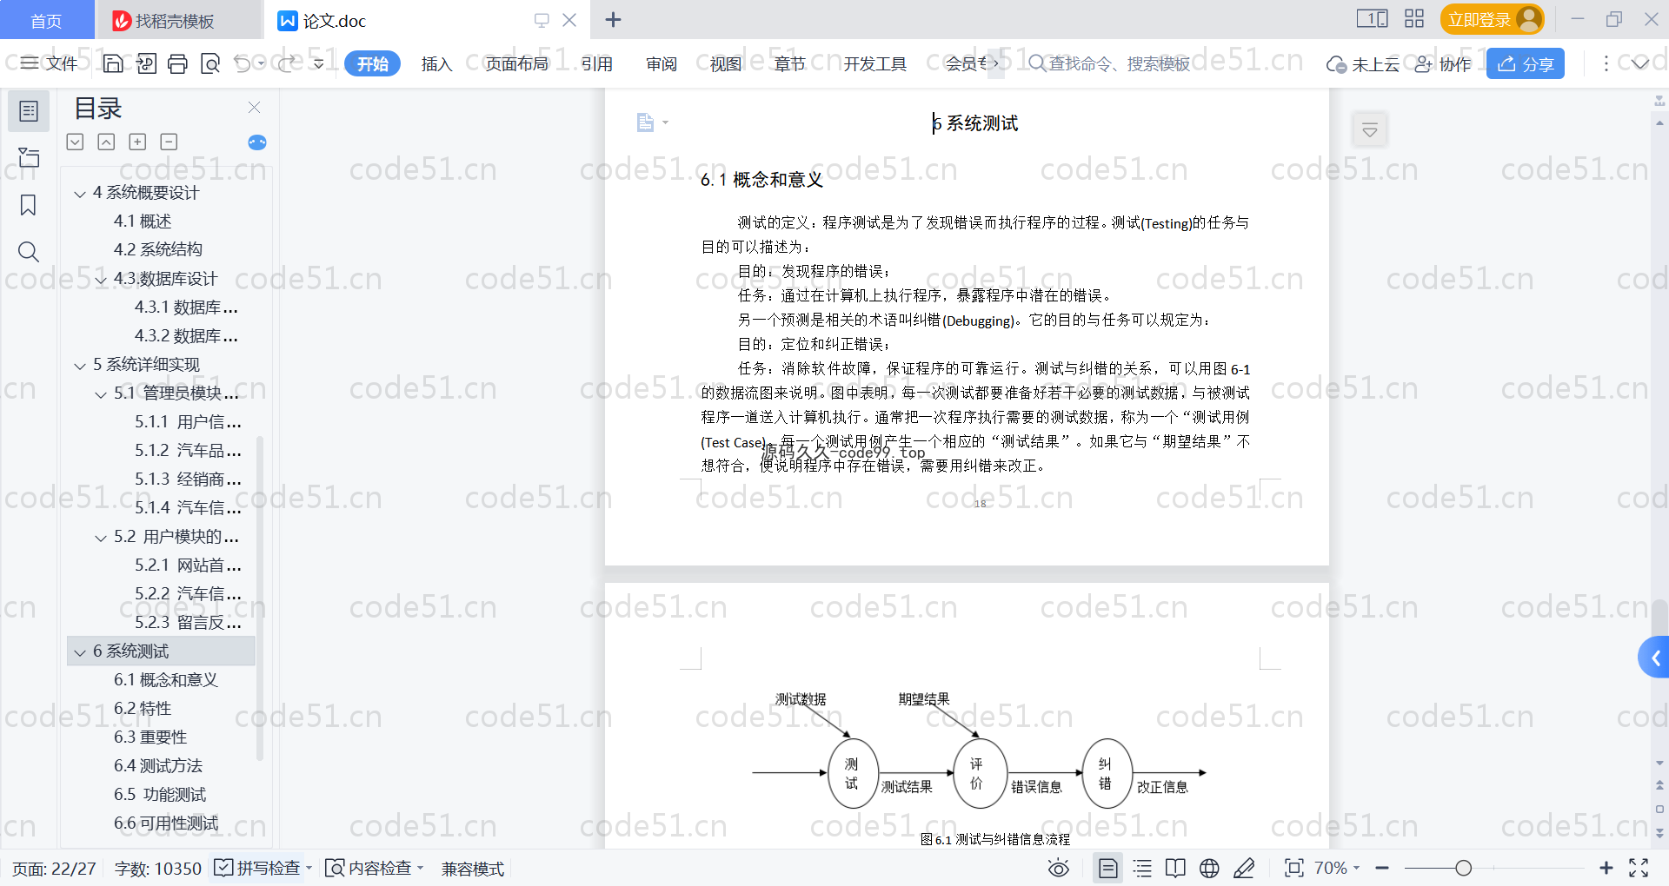Open a new tab with plus
Viewport: 1669px width, 886px height.
pyautogui.click(x=613, y=19)
